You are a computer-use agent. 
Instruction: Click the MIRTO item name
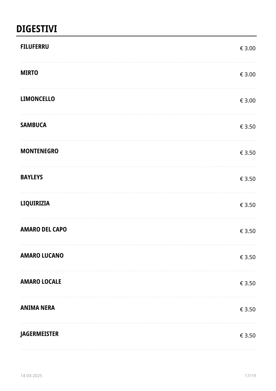tap(29, 73)
